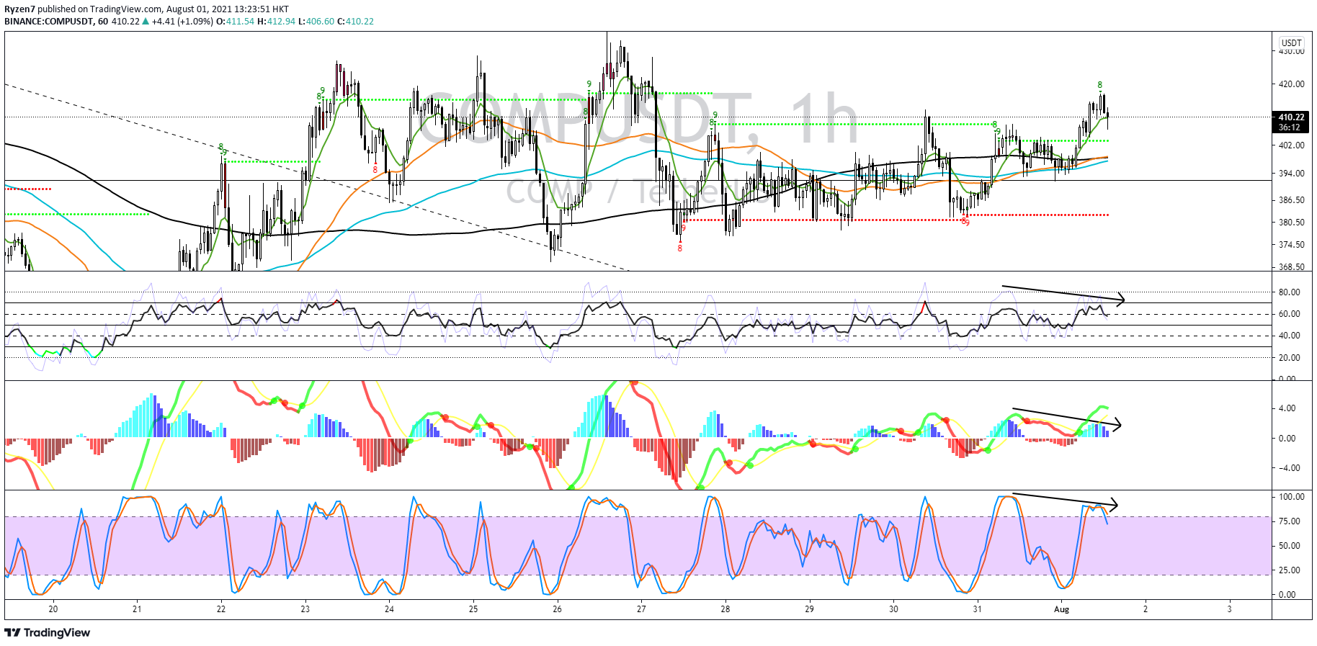
Task: Click date 25 on the time axis
Action: tap(473, 609)
